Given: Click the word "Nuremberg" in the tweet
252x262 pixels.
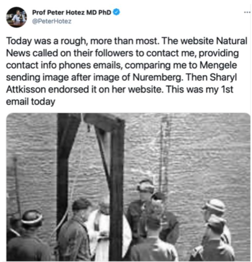Looking at the screenshot, I should click(157, 77).
